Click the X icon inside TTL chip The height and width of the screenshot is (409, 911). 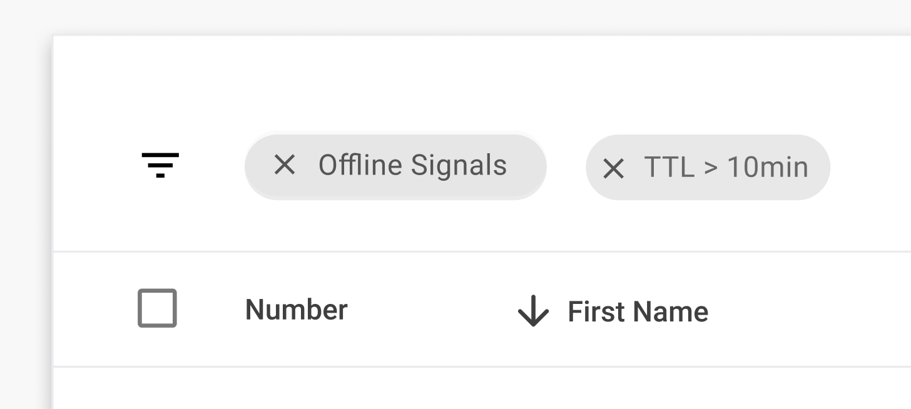613,168
